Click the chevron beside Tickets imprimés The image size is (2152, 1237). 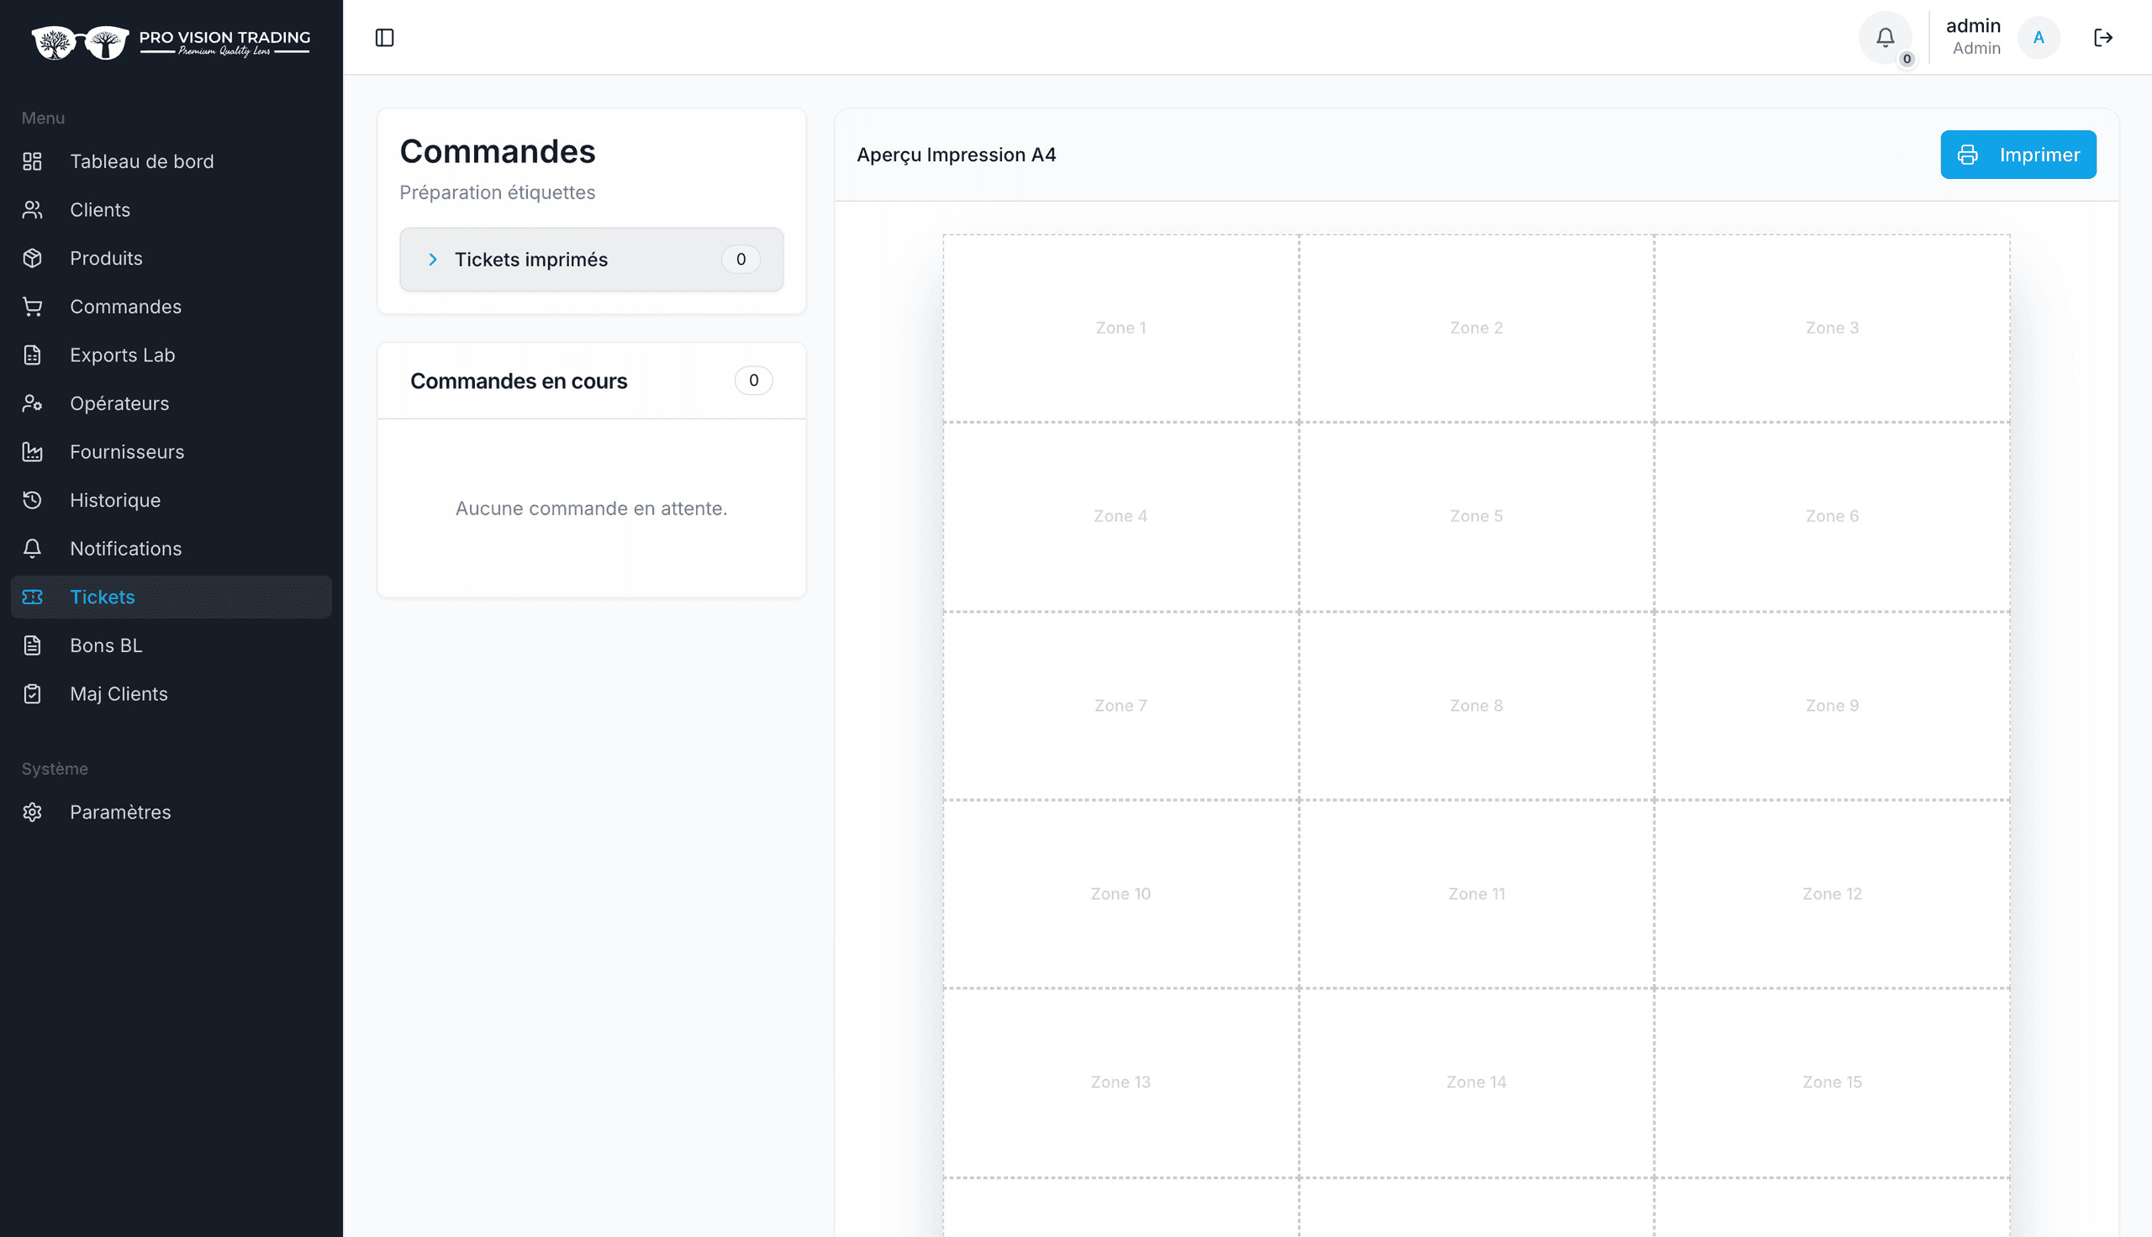coord(432,259)
